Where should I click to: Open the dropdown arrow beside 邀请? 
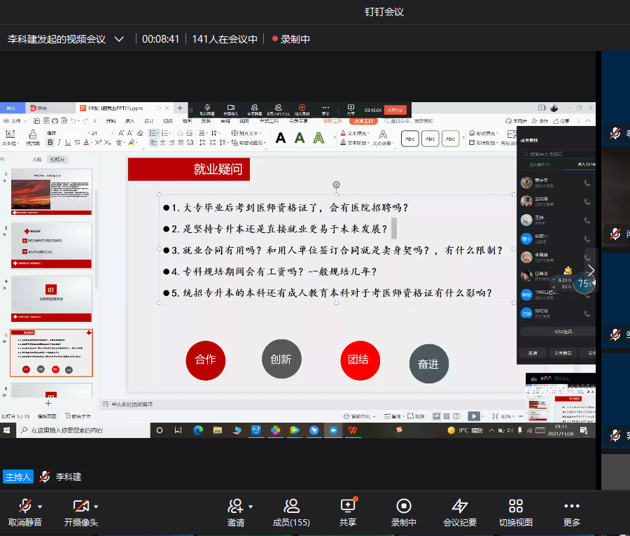(x=251, y=506)
